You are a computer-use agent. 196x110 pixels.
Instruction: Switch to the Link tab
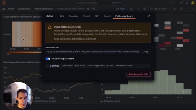click(x=62, y=16)
